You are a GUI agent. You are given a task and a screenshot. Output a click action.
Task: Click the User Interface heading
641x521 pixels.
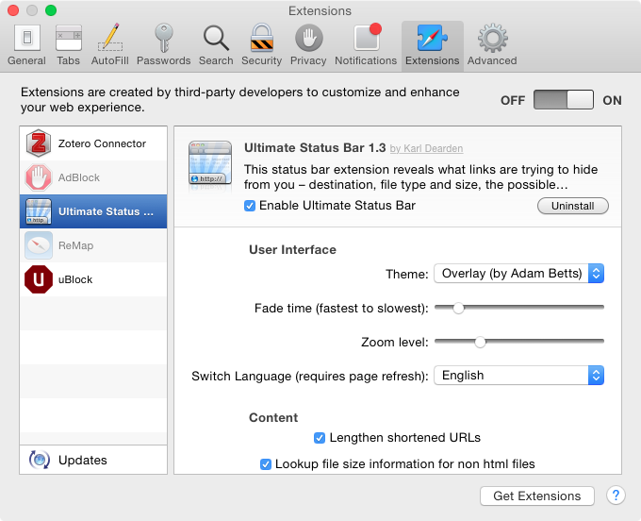[x=293, y=250]
